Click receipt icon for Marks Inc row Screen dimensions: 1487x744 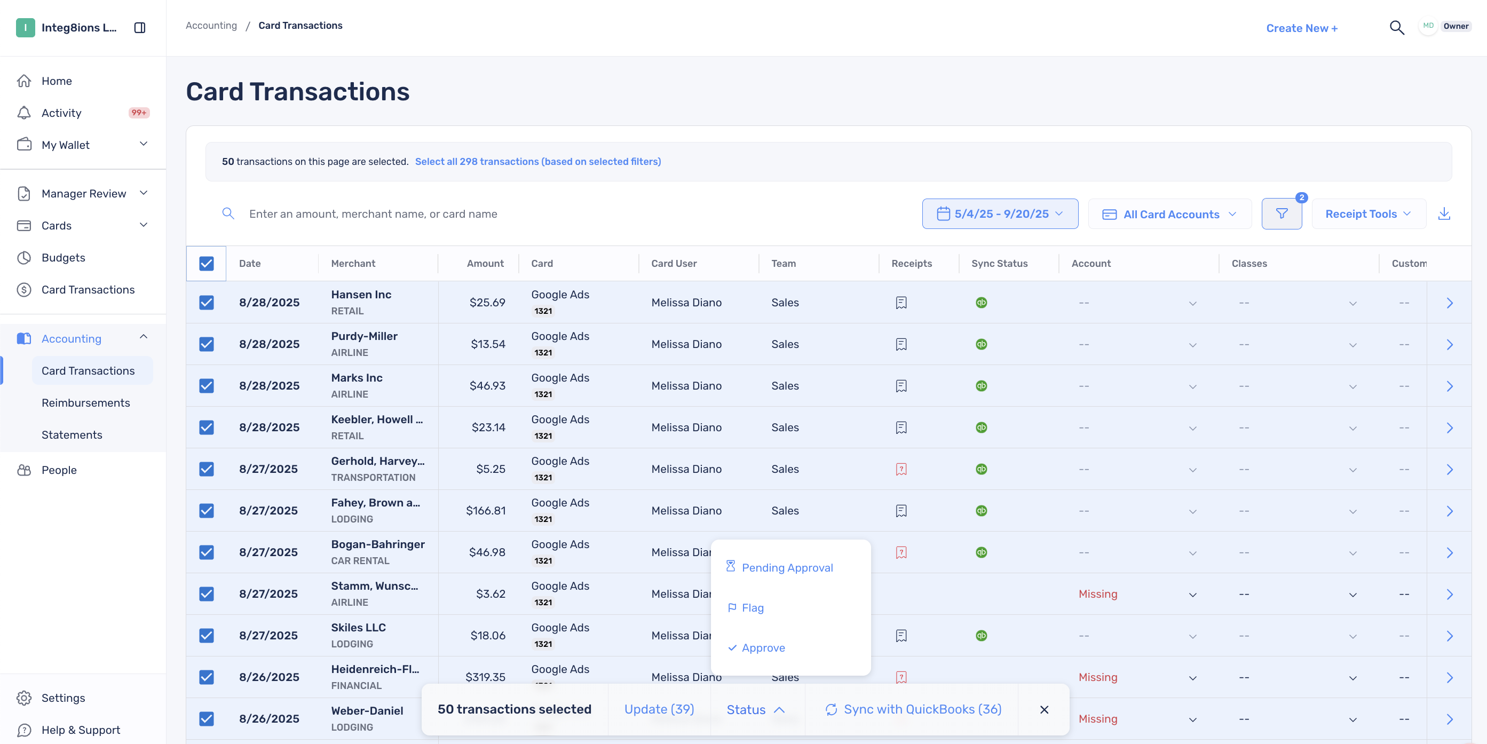tap(901, 385)
